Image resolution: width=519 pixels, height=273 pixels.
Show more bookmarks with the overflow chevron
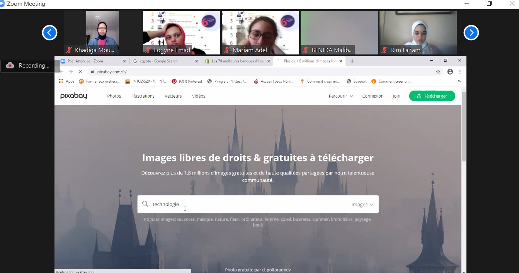[x=459, y=81]
